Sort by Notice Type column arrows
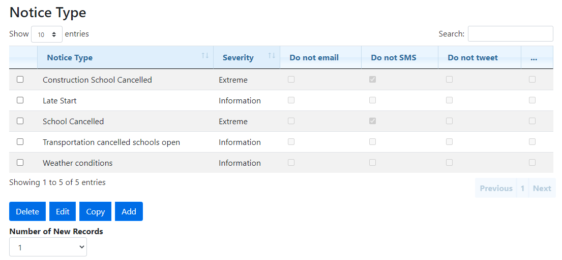The width and height of the screenshot is (562, 260). tap(205, 56)
